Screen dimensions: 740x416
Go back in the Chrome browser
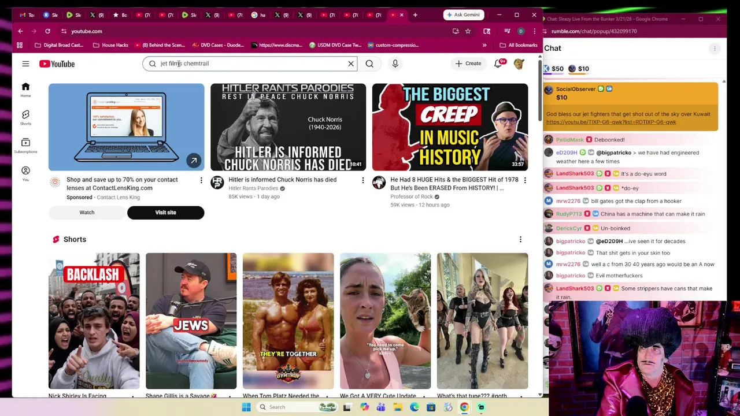click(x=20, y=31)
